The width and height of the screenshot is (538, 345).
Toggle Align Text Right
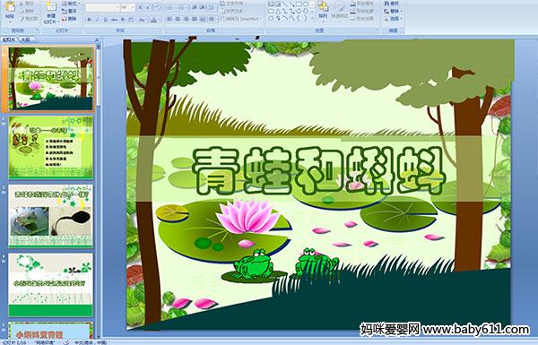(x=186, y=19)
